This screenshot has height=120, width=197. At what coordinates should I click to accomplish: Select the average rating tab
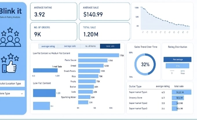tap(48, 46)
